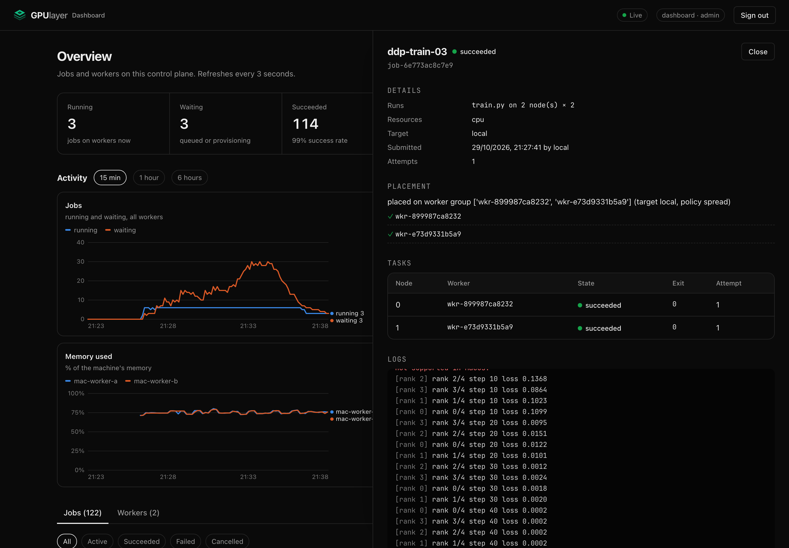Filter jobs by Failed
Image resolution: width=789 pixels, height=548 pixels.
pyautogui.click(x=185, y=541)
